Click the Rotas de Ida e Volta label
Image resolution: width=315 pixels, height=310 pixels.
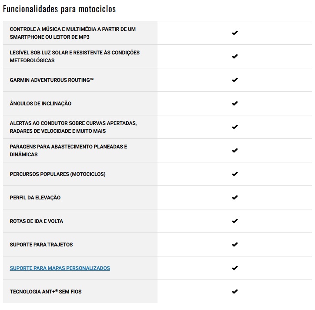(37, 221)
